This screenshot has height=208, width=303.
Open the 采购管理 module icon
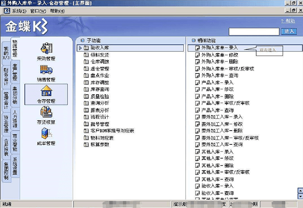[46, 48]
